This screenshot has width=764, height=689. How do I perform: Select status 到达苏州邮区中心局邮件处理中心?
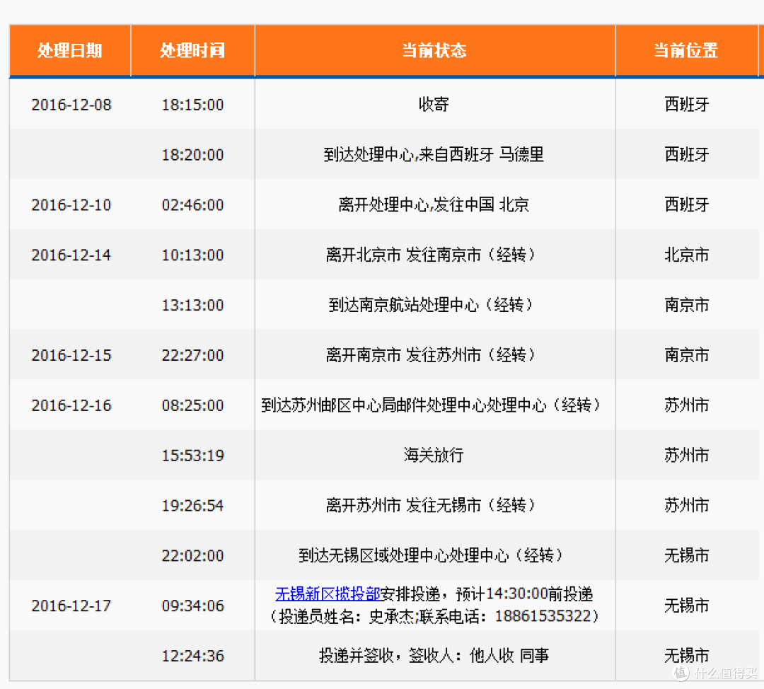pyautogui.click(x=431, y=405)
